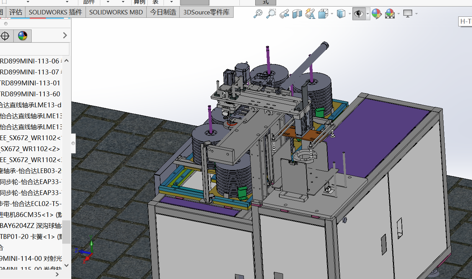Click the feature tree vertical scrollbar thumb
The height and width of the screenshot is (279, 472).
click(66, 232)
